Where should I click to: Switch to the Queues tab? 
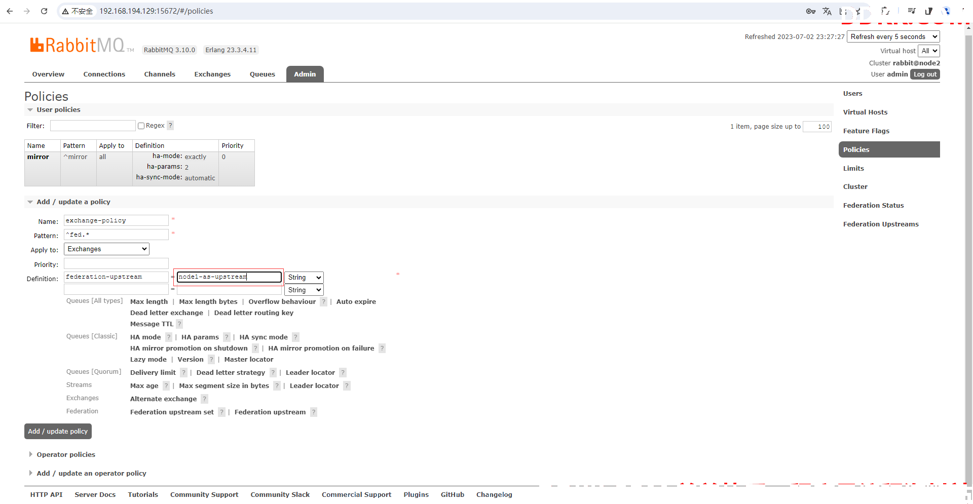(262, 74)
